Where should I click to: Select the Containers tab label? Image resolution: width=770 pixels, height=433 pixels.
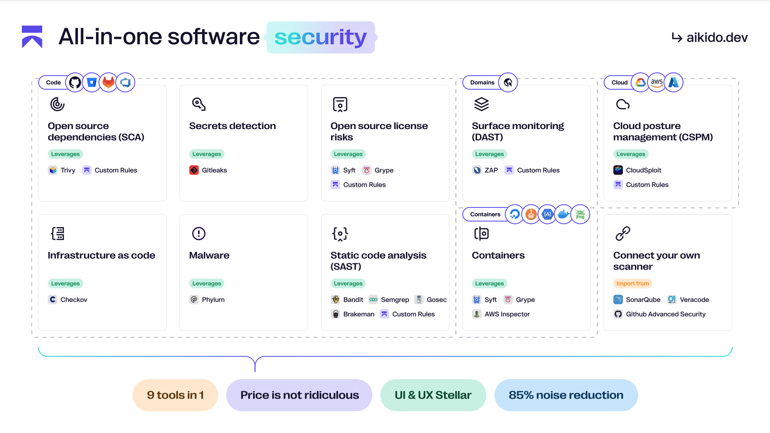coord(485,214)
